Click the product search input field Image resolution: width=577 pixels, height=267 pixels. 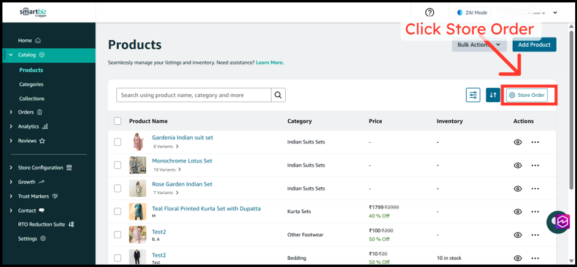tap(193, 95)
